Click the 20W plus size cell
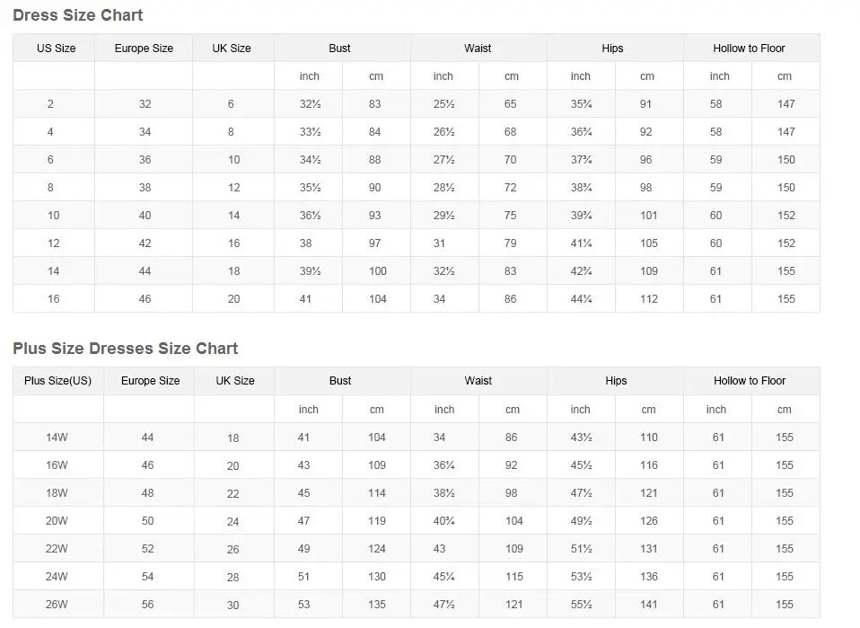 point(57,521)
